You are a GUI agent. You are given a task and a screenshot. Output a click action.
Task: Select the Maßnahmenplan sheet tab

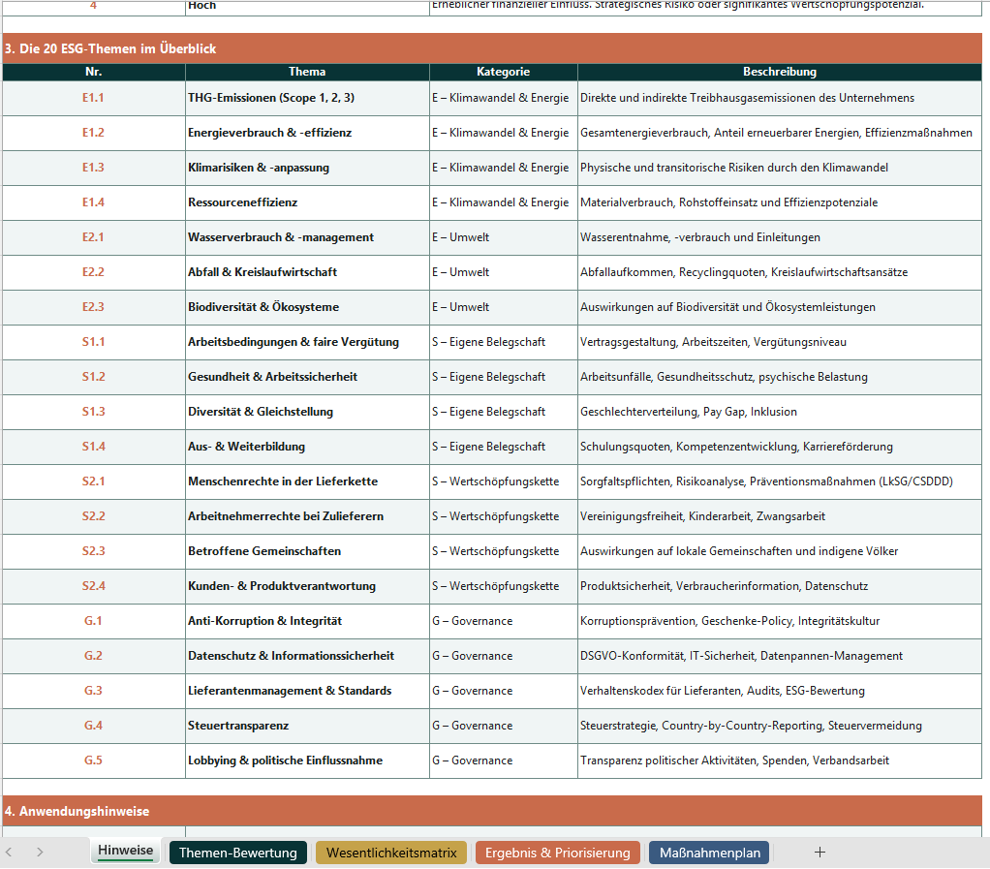click(x=708, y=853)
